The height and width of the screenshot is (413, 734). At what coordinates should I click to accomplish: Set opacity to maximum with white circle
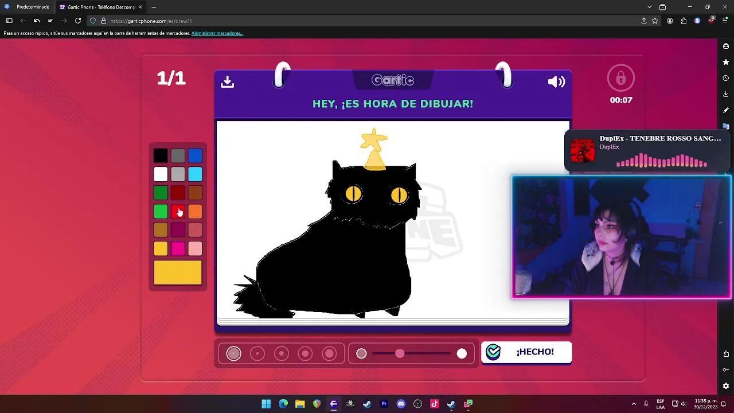click(x=462, y=353)
